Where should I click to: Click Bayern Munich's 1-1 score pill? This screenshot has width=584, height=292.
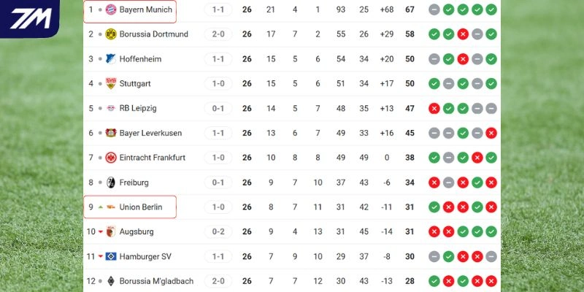point(218,9)
